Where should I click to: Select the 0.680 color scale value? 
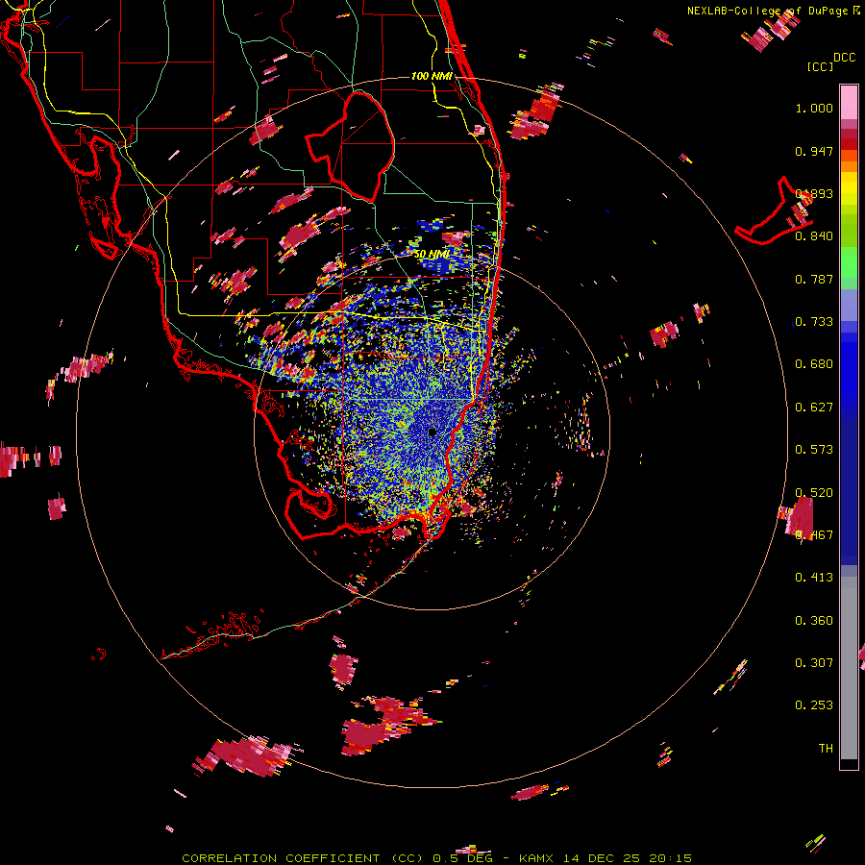pos(814,364)
